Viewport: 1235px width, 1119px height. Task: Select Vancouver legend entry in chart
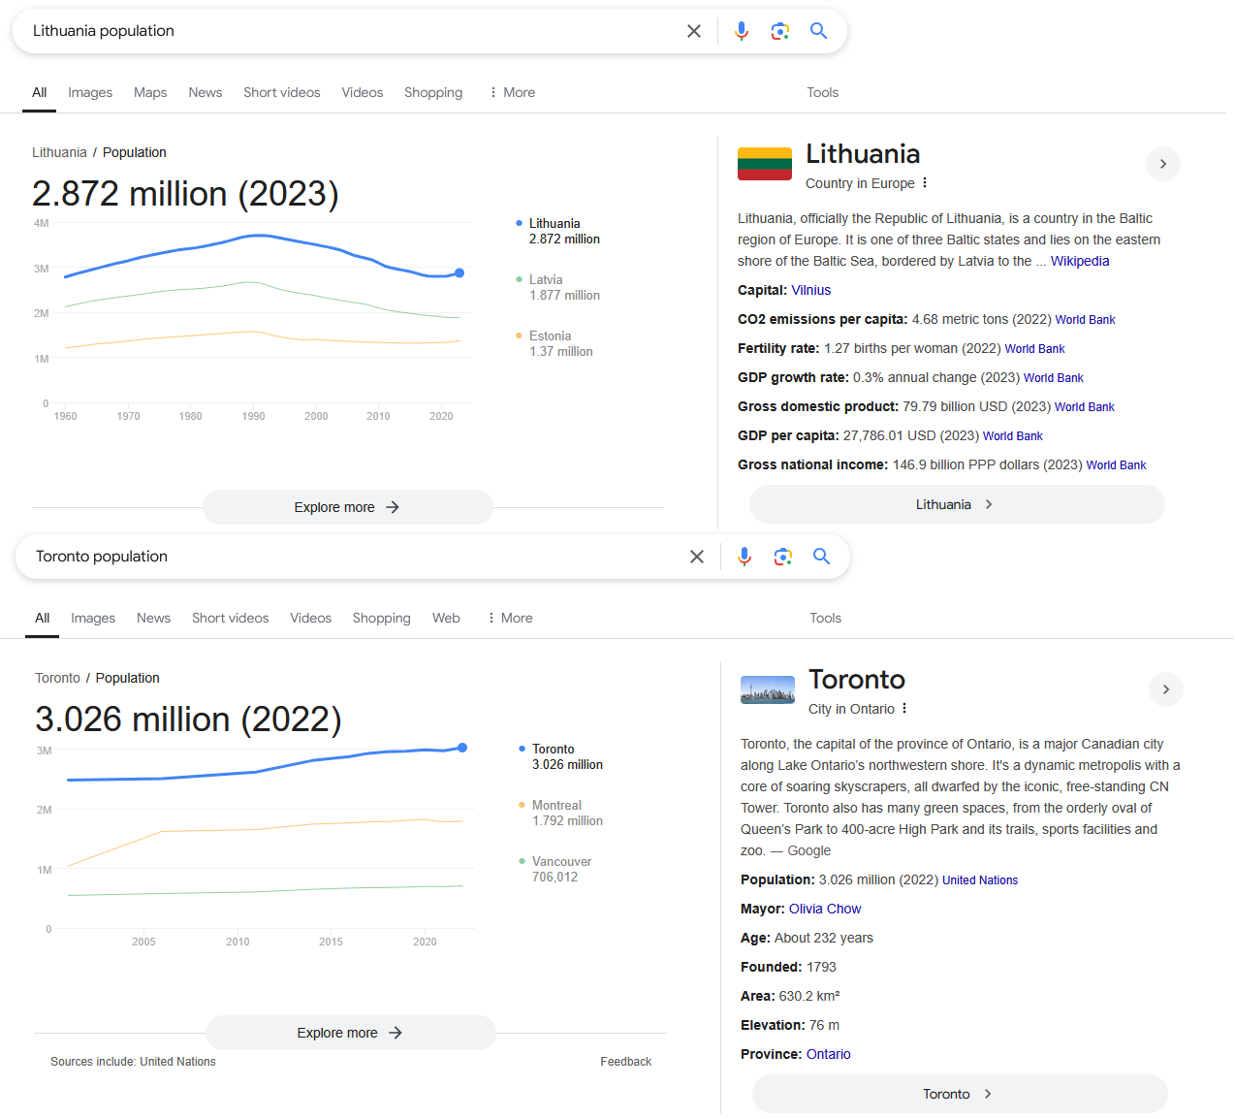tap(555, 869)
